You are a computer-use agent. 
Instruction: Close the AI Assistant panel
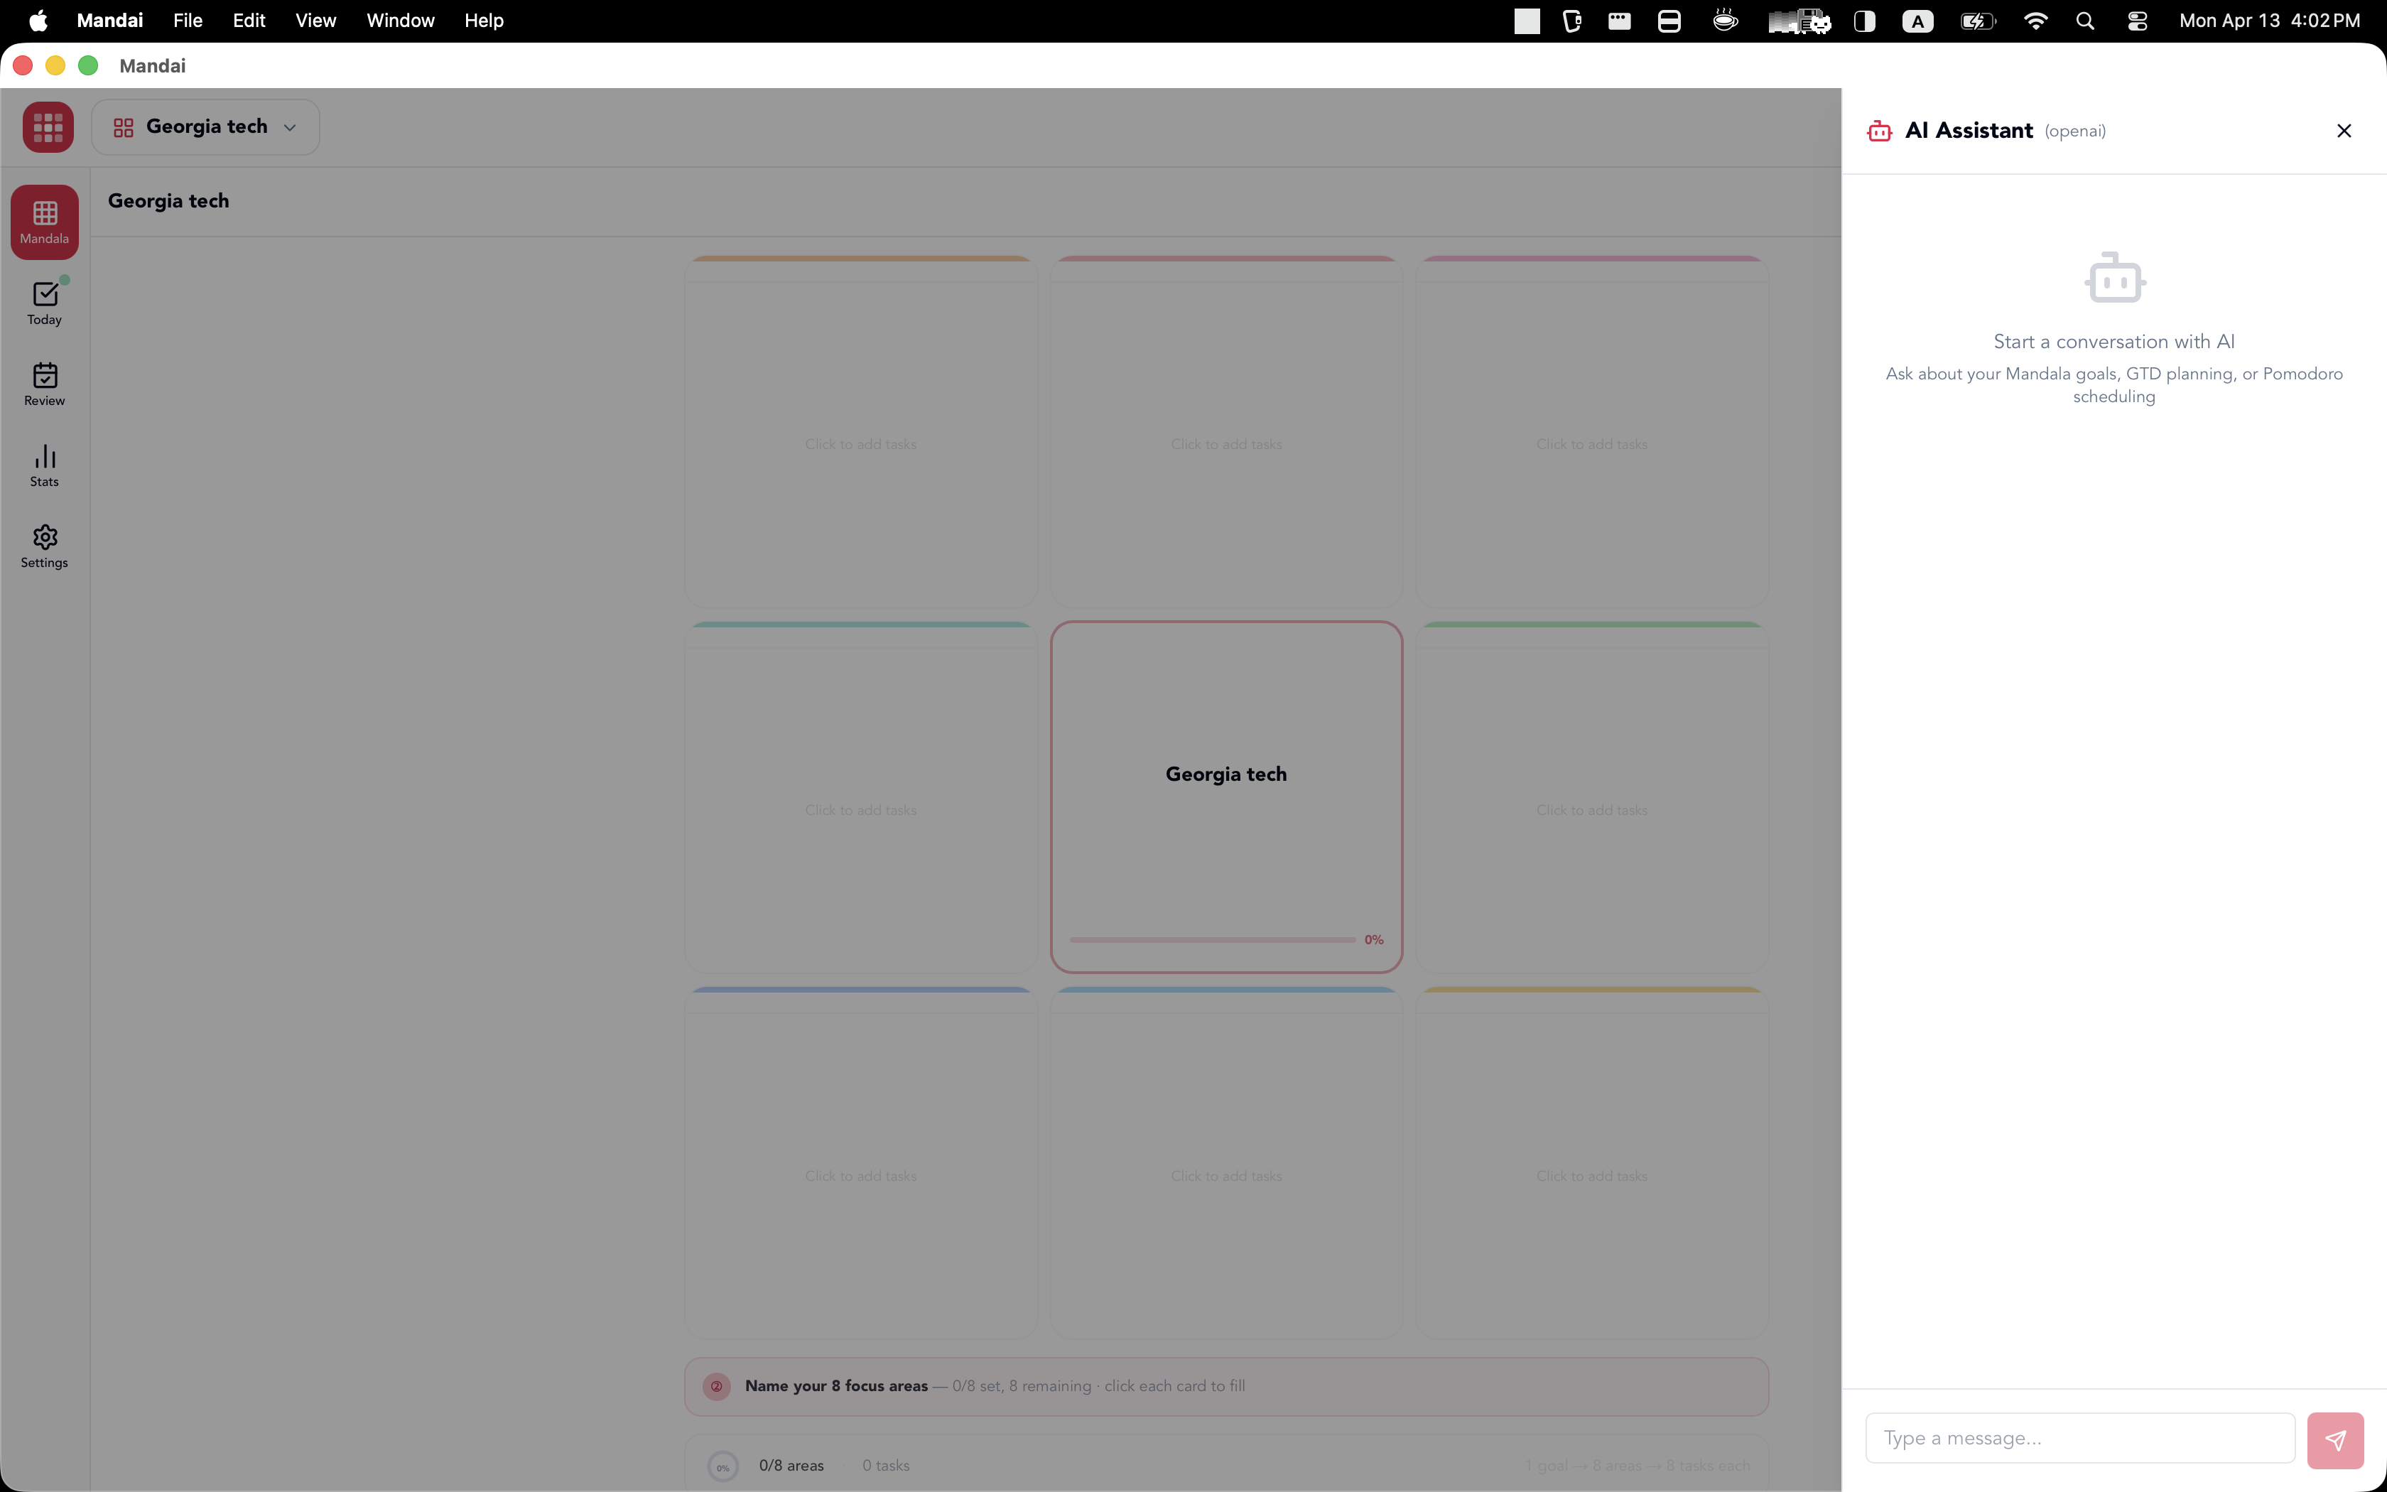pos(2343,129)
